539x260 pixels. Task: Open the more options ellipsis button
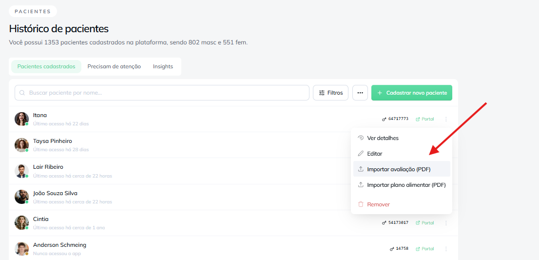[x=360, y=93]
